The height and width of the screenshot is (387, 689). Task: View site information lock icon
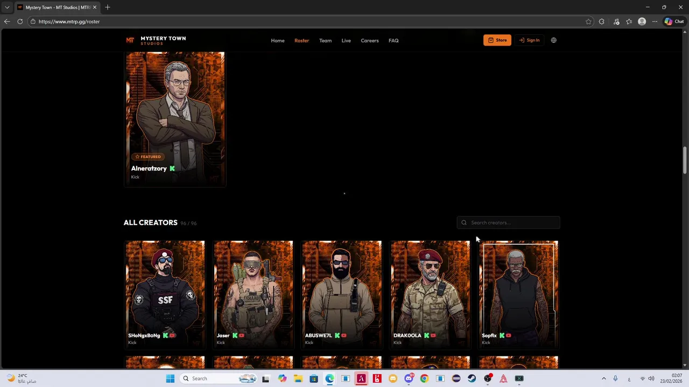[33, 21]
